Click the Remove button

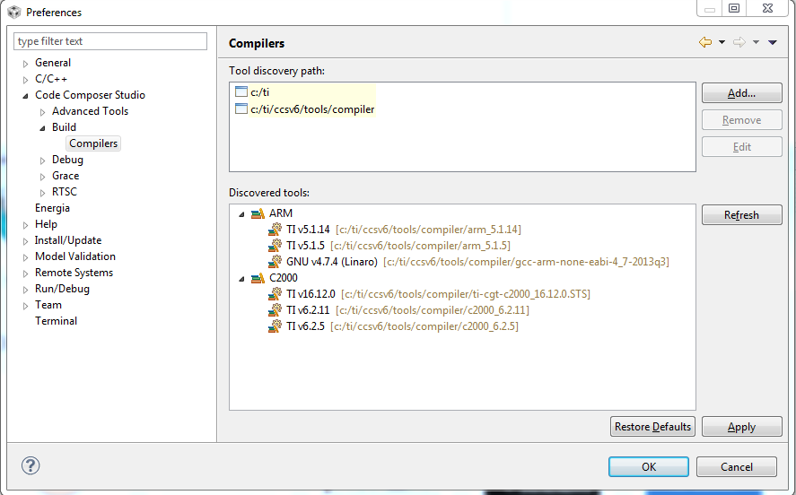pyautogui.click(x=741, y=119)
